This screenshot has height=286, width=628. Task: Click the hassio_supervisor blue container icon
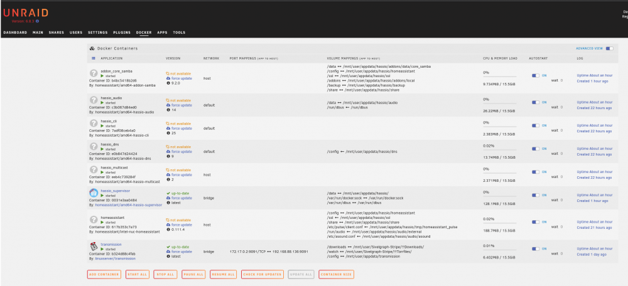[x=94, y=193]
